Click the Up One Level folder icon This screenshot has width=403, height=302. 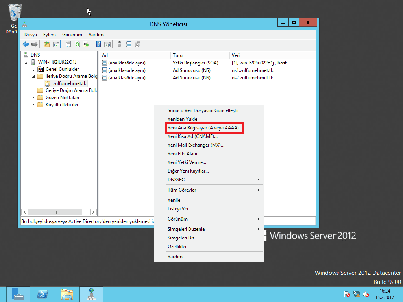tap(46, 44)
